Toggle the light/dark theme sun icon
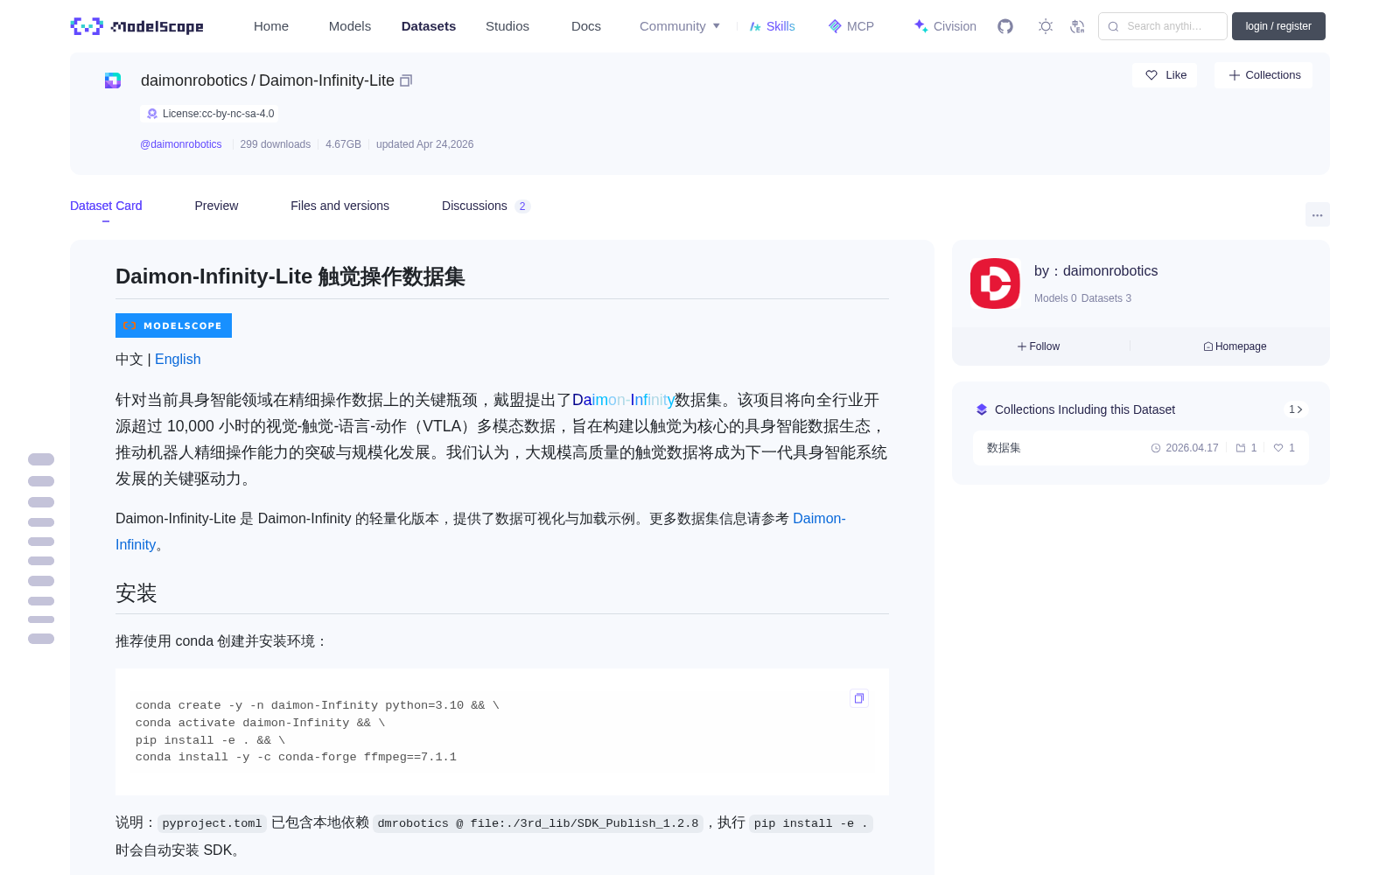Screen dimensions: 1400x875 click(1046, 26)
